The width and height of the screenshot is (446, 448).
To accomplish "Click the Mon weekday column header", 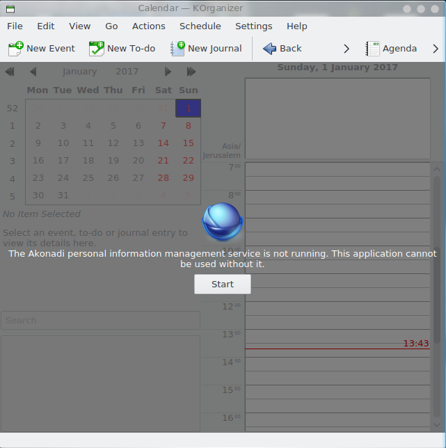I will tap(38, 90).
